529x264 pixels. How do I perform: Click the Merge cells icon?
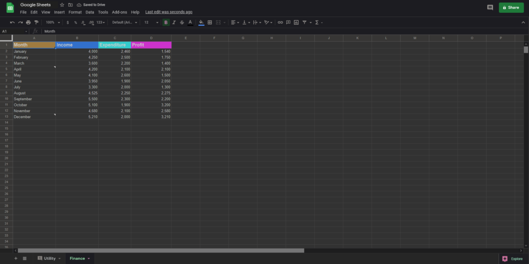tap(219, 22)
